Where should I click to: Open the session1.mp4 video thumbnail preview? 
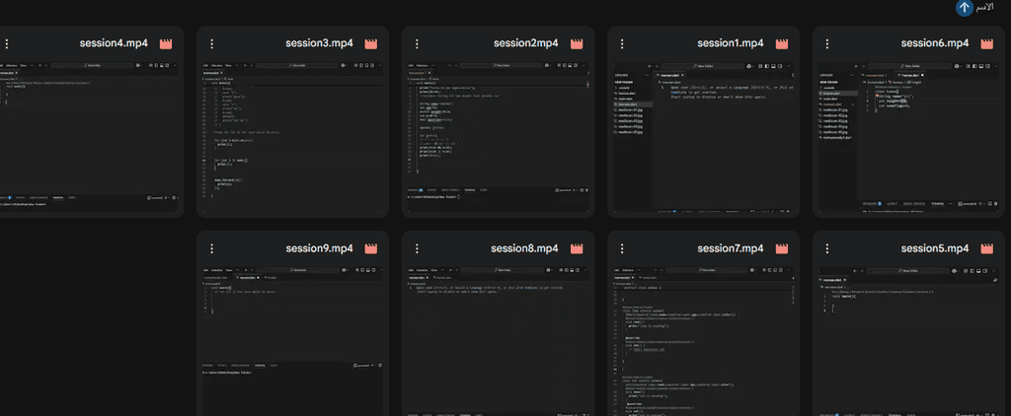(702, 136)
